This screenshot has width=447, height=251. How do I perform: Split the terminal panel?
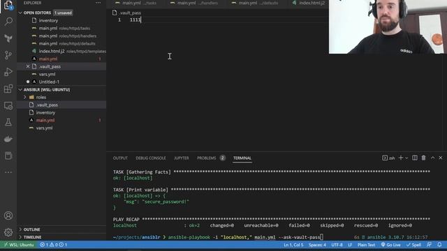(415, 158)
